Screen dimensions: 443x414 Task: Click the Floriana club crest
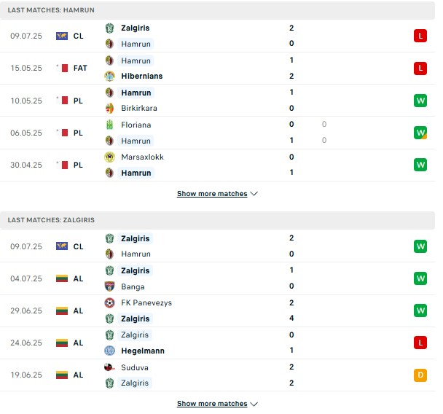tap(109, 125)
